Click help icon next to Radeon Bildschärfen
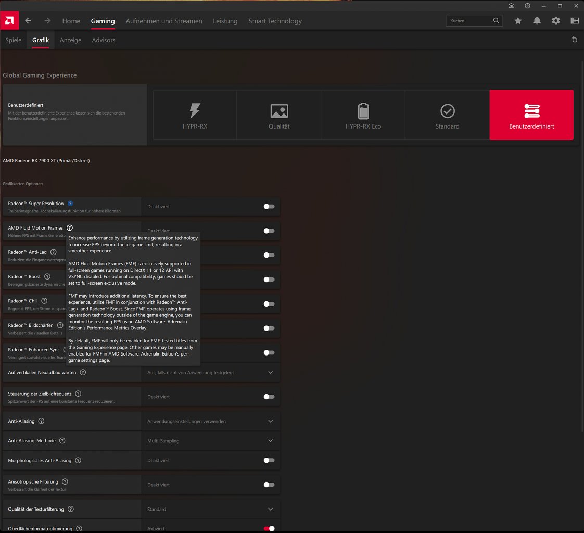584x533 pixels. pyautogui.click(x=60, y=325)
